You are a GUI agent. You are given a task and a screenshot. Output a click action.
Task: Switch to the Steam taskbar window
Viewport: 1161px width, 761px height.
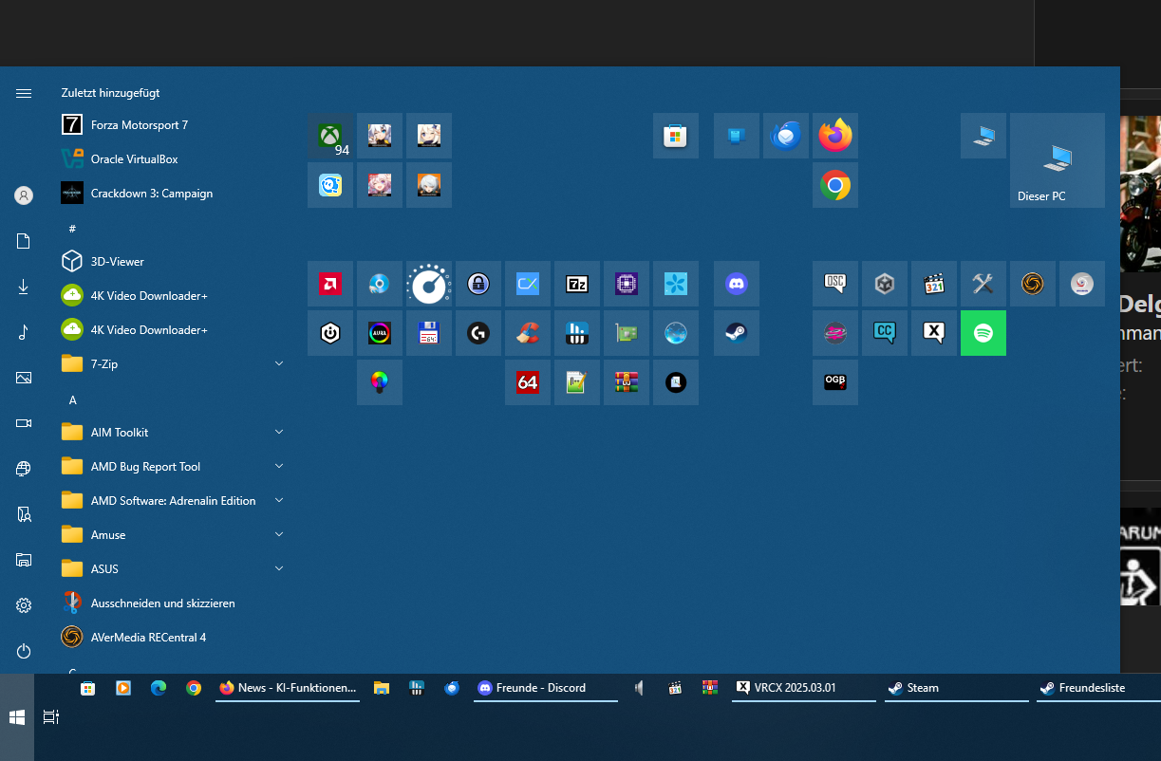click(956, 688)
